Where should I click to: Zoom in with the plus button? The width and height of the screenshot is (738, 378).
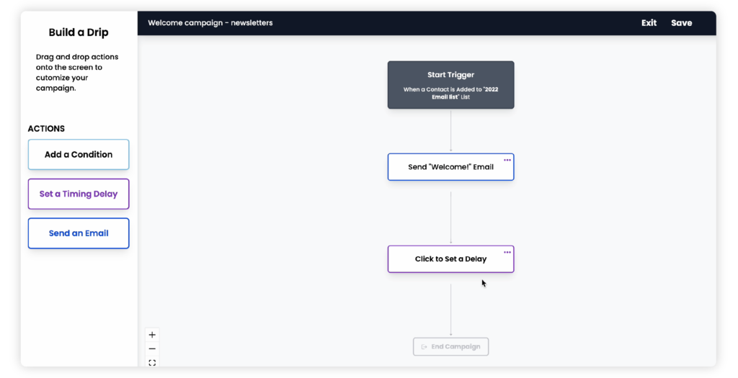pos(152,335)
